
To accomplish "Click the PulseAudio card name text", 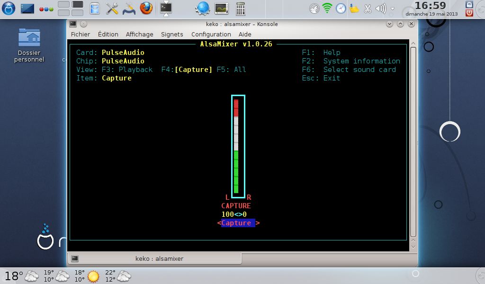I will (x=123, y=53).
